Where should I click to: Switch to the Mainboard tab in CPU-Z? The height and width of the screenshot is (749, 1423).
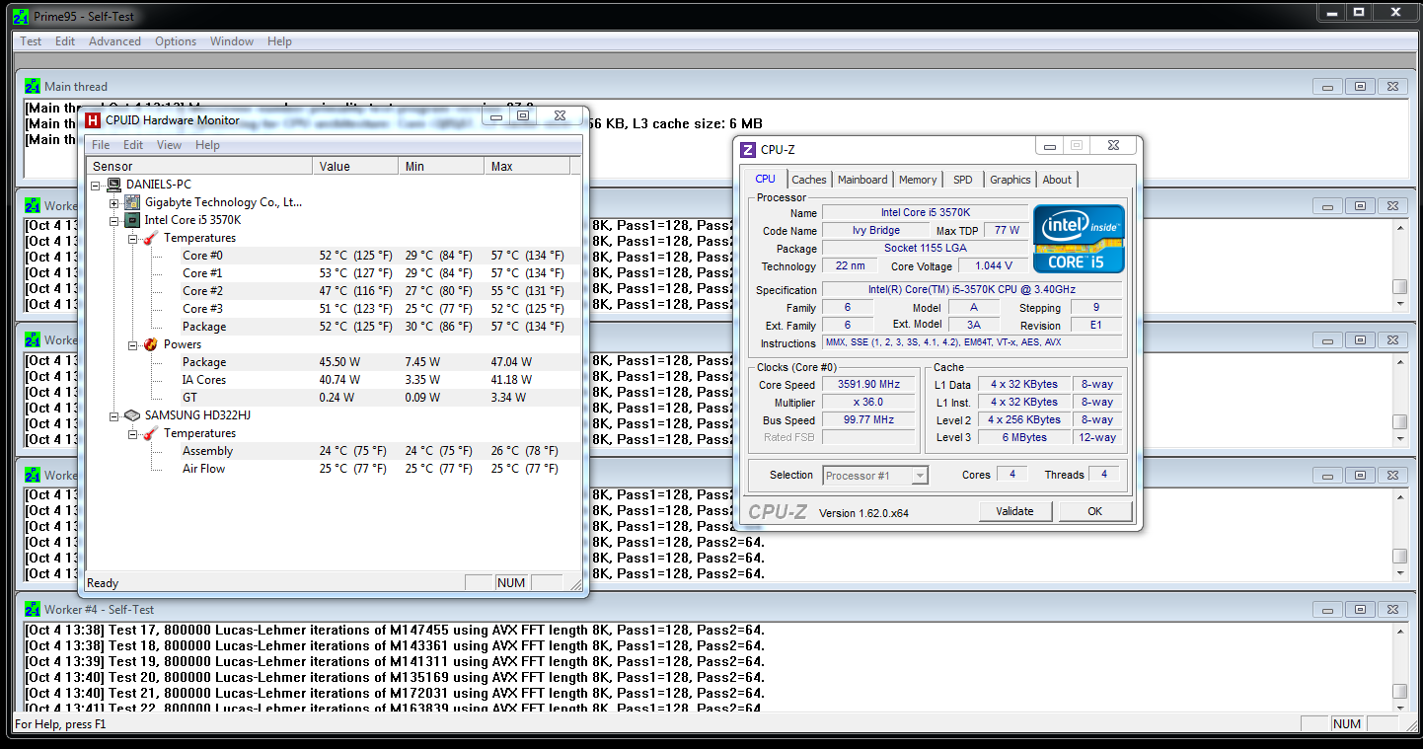(x=862, y=180)
